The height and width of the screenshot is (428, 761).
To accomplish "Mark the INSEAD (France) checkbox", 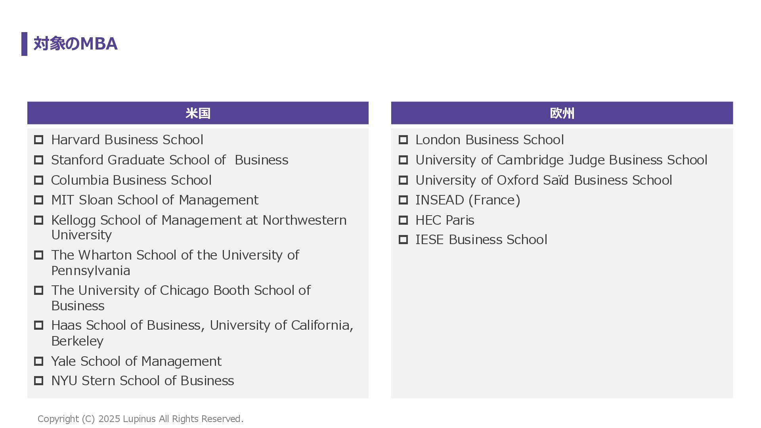I will click(403, 200).
